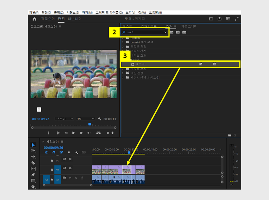
Task: Toggle Snap in Timeline magnet
Action: coord(54,152)
